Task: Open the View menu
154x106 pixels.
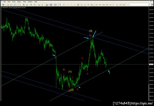Action: tap(9, 2)
